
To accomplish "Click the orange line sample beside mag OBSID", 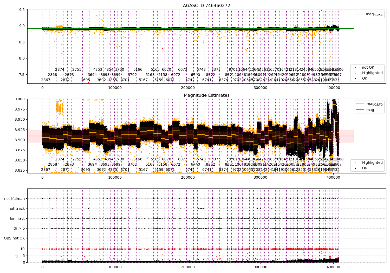I will [x=360, y=104].
